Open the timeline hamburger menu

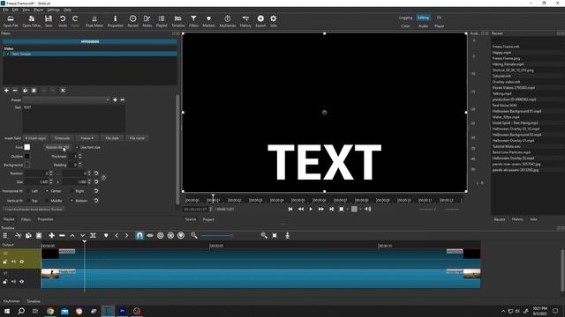(5, 235)
